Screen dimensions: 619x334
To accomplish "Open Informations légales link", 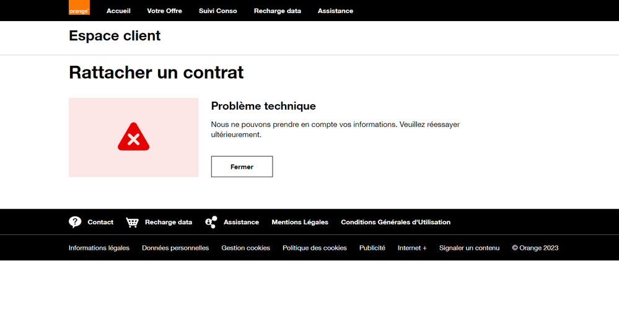I will tap(99, 248).
